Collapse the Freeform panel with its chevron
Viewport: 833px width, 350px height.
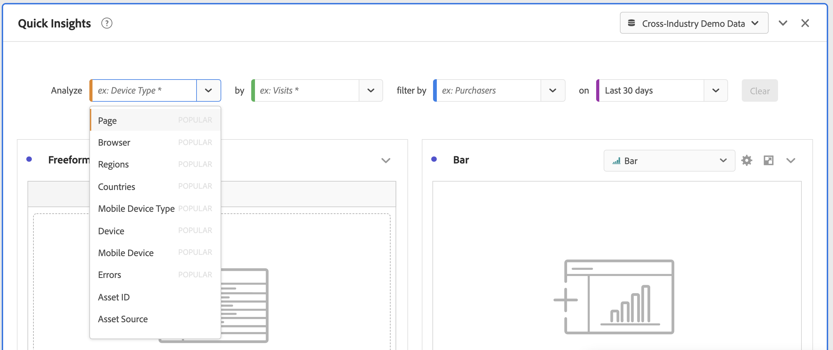coord(386,160)
